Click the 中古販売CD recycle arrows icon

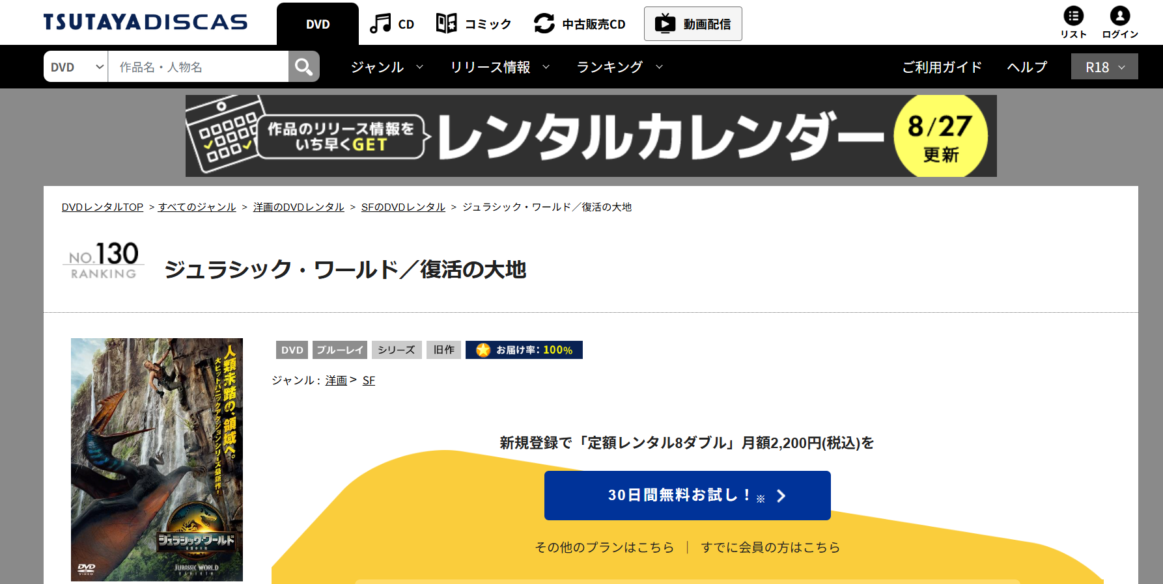pyautogui.click(x=544, y=24)
